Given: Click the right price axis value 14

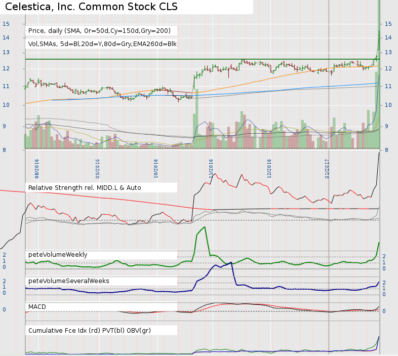Looking at the screenshot, I should point(388,37).
